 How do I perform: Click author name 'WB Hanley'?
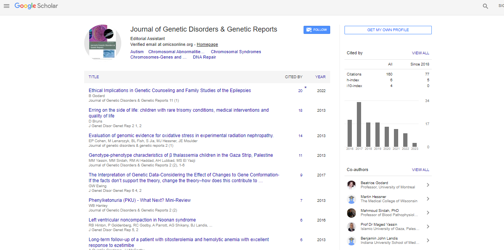click(98, 206)
